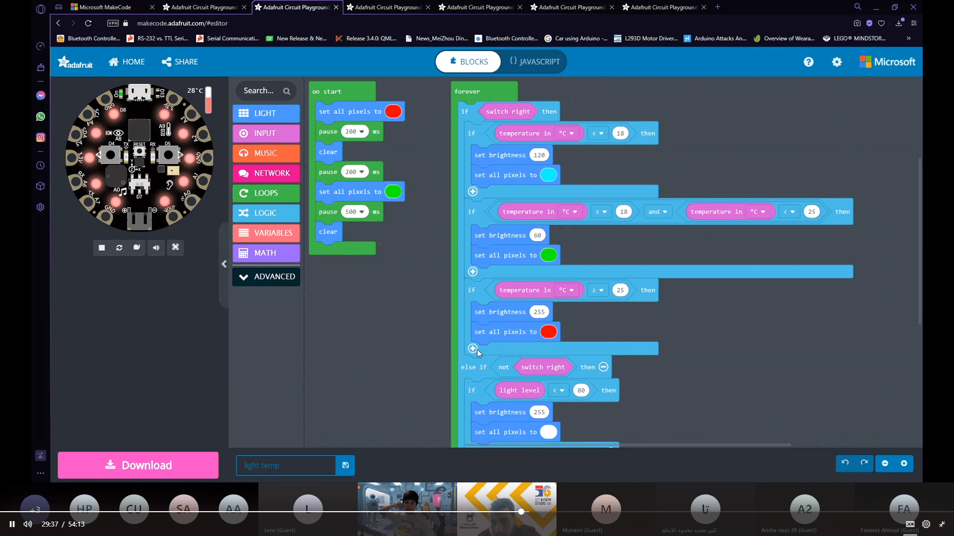Image resolution: width=954 pixels, height=536 pixels.
Task: Open the LOGIC toolbox category
Action: (x=266, y=213)
